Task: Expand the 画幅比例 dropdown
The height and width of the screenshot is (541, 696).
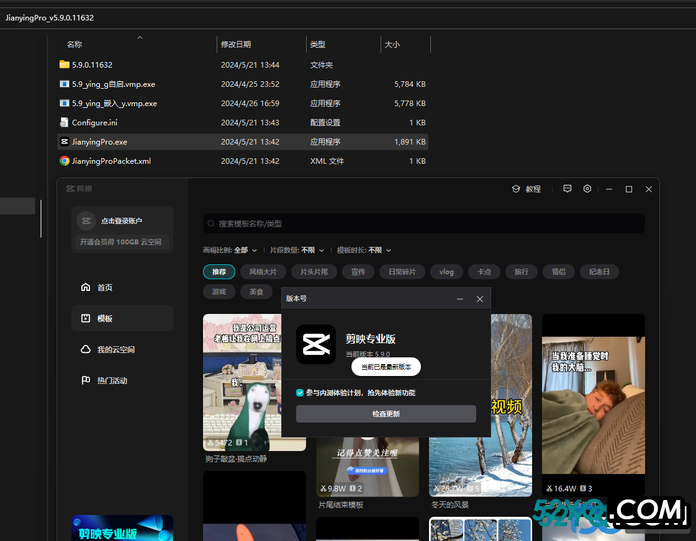Action: click(254, 250)
